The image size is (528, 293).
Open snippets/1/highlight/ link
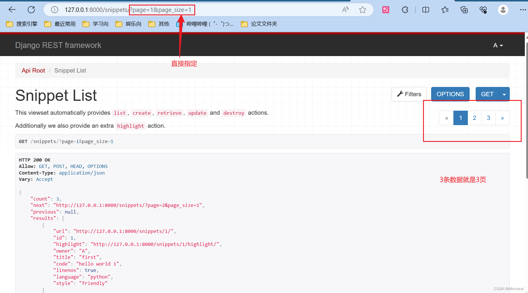point(155,244)
